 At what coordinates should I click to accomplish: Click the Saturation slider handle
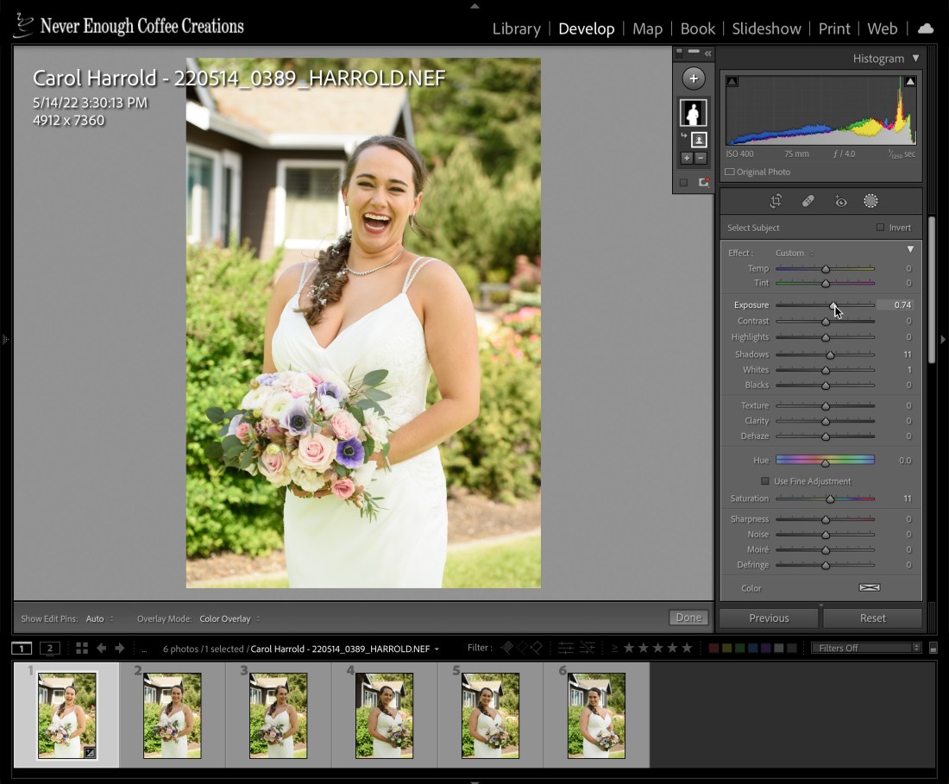pyautogui.click(x=831, y=499)
